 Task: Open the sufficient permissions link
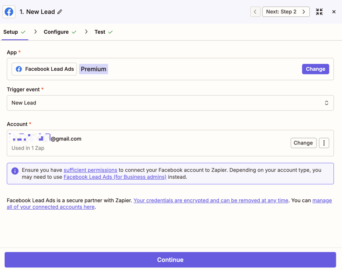coord(90,170)
